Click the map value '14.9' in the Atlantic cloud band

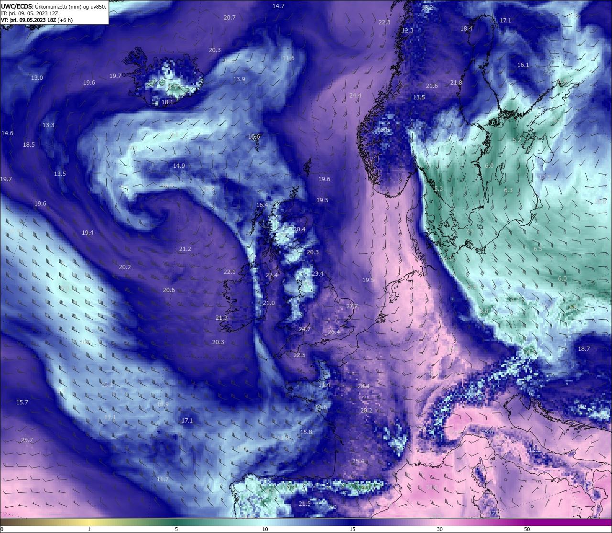point(179,166)
